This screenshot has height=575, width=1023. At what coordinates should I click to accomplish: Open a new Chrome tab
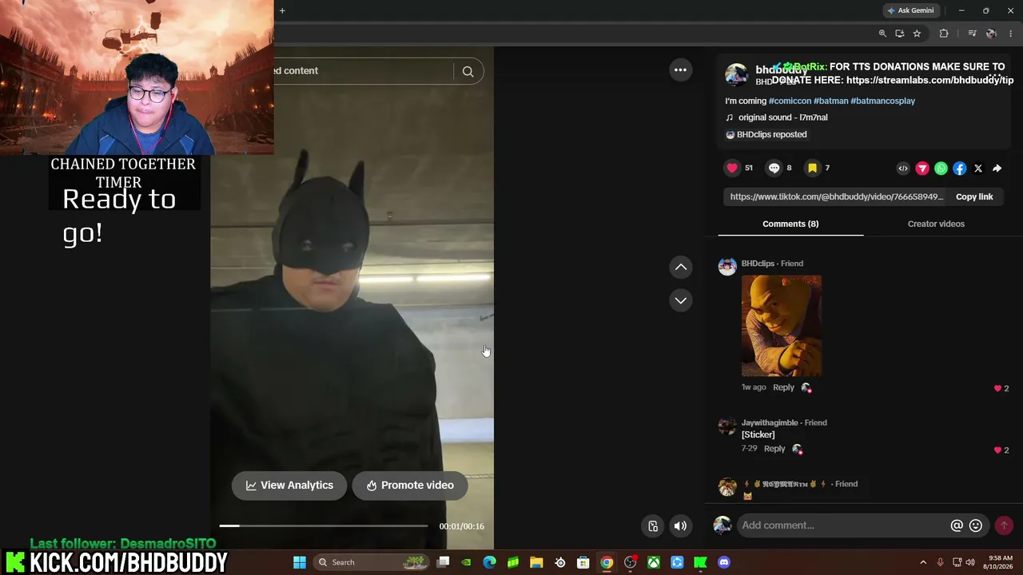282,10
